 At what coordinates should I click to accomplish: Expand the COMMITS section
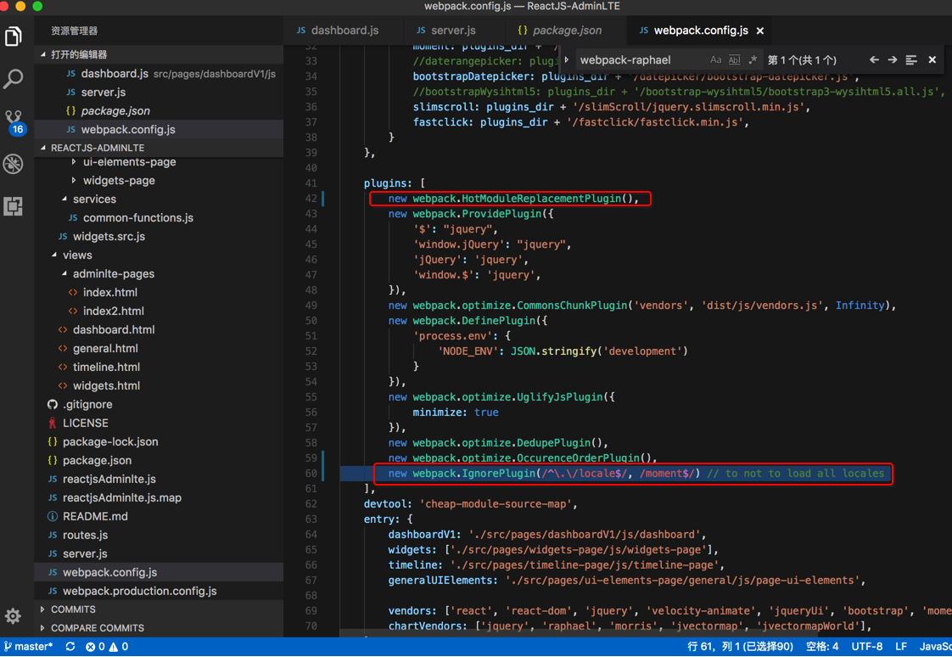(x=73, y=609)
